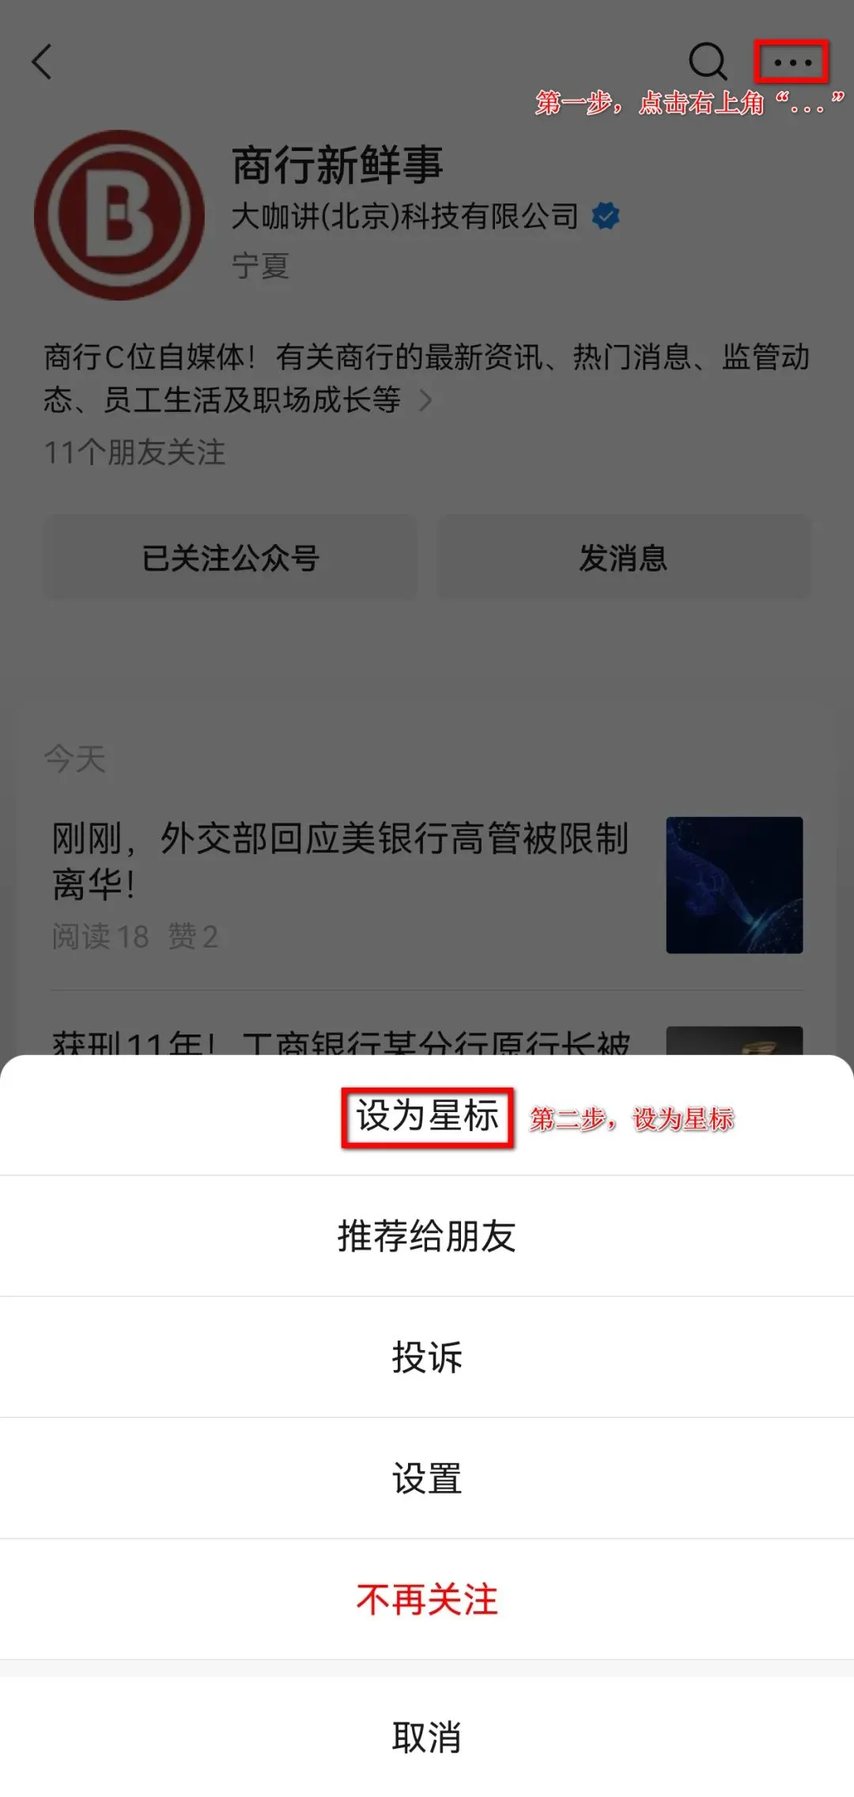Open 设置 from the action sheet
Viewport: 854px width, 1797px height.
427,1478
